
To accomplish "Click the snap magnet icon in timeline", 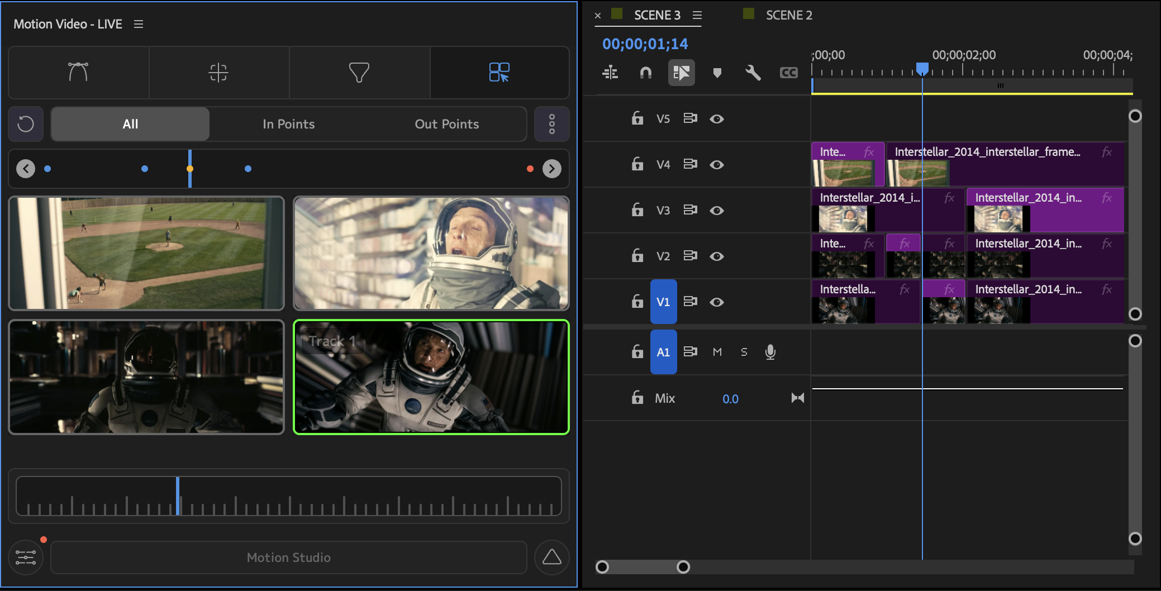I will pyautogui.click(x=645, y=73).
